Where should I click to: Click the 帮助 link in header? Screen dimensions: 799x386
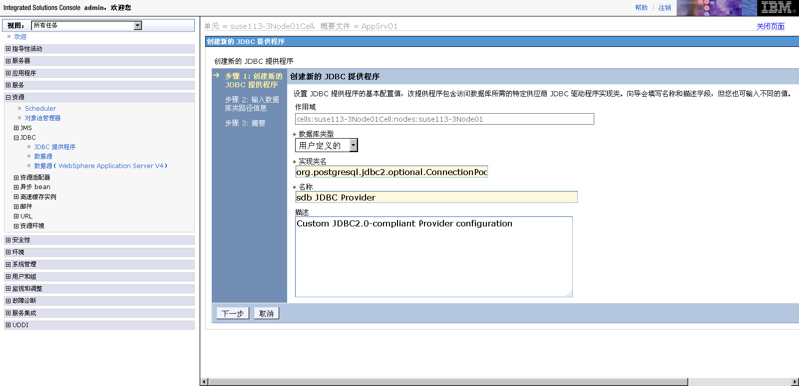(x=641, y=7)
